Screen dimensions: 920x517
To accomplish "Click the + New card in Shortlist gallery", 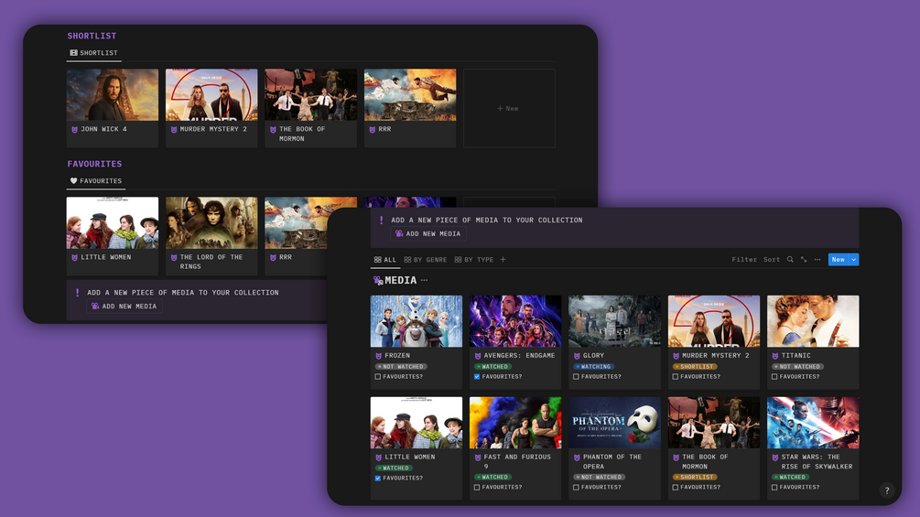I will 509,109.
